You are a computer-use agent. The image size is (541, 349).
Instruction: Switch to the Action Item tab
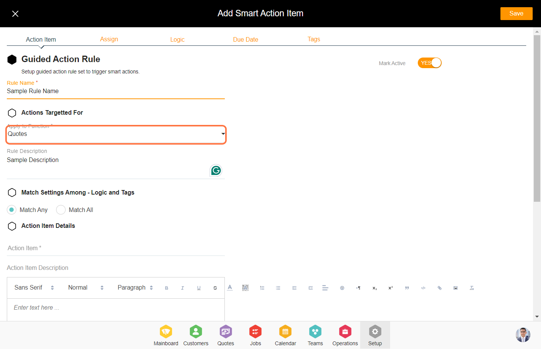(x=41, y=39)
